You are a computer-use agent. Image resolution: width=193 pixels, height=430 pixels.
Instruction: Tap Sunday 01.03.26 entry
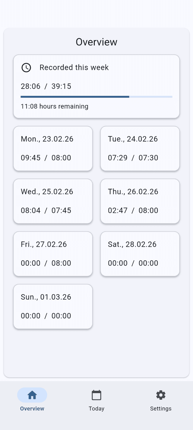click(x=53, y=306)
